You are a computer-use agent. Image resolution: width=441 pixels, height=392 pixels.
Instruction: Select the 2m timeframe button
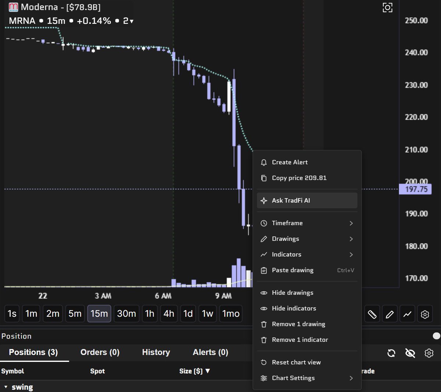[x=53, y=314]
